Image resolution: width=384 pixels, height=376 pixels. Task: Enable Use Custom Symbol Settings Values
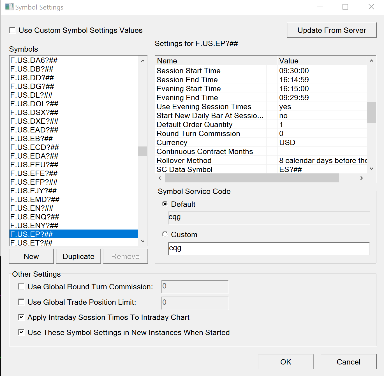coord(12,30)
